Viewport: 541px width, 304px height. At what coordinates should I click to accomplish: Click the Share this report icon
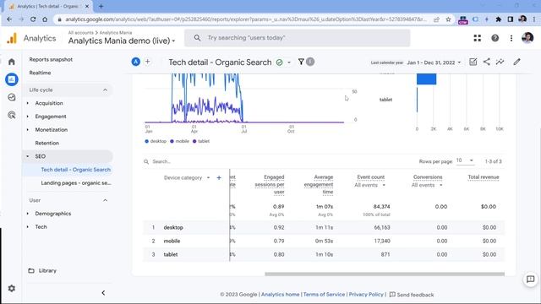click(487, 62)
